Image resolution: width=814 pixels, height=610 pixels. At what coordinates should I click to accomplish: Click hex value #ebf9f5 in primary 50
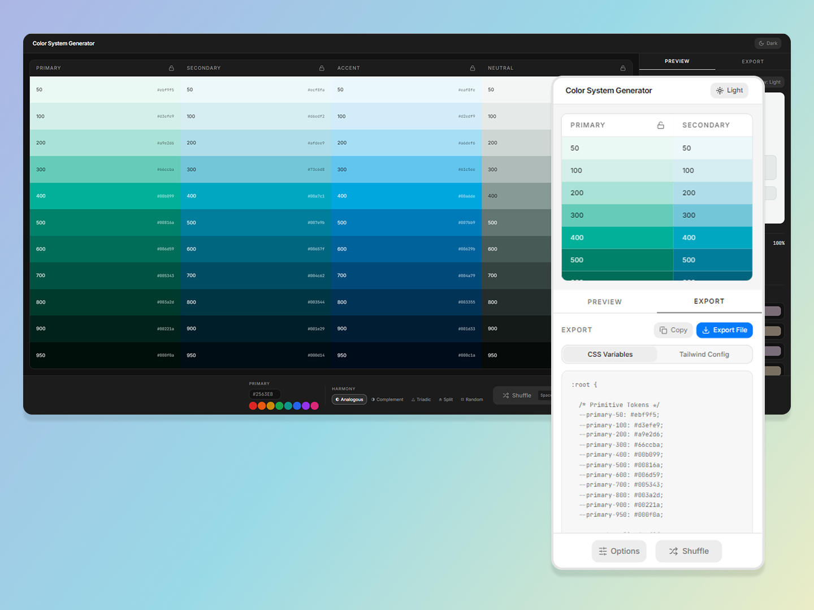pos(166,90)
